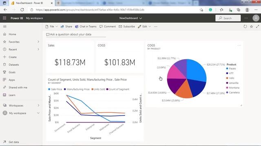Click the My workspace avatar in sidebar
261x146 pixels.
[5, 113]
